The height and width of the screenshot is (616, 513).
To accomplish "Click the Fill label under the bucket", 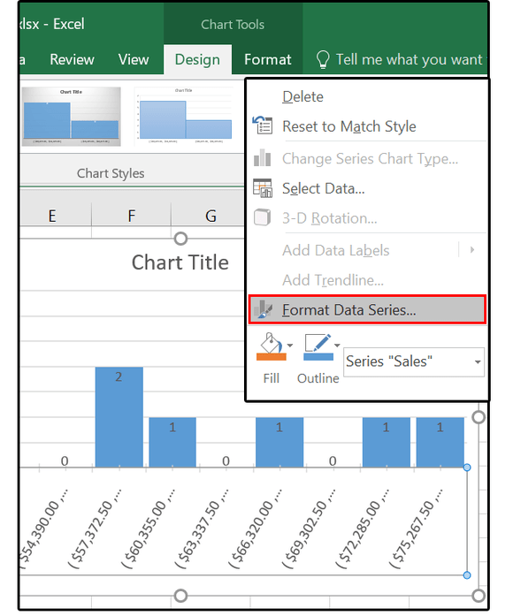I will point(272,378).
